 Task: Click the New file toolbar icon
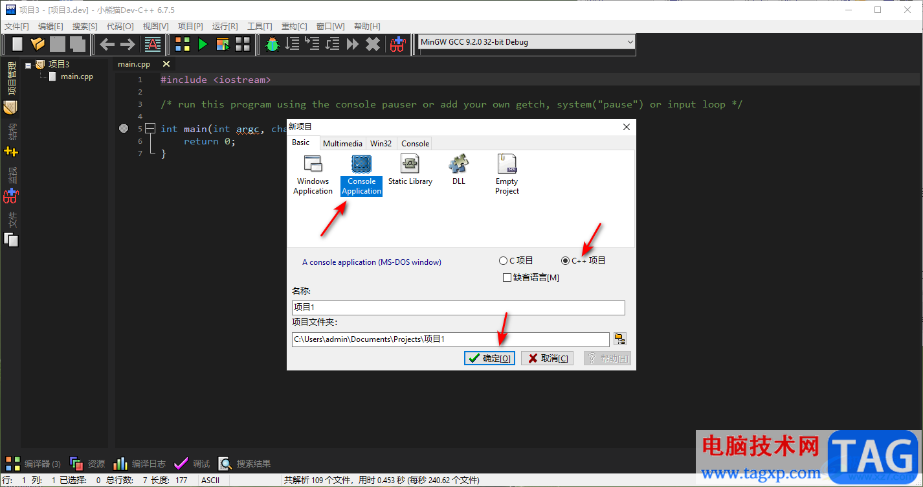17,44
